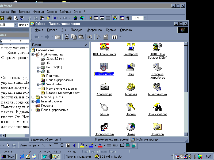Open the LiveUpdate icon

tap(131, 47)
